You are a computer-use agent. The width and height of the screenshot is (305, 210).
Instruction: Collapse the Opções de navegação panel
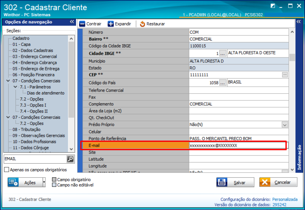point(72,22)
